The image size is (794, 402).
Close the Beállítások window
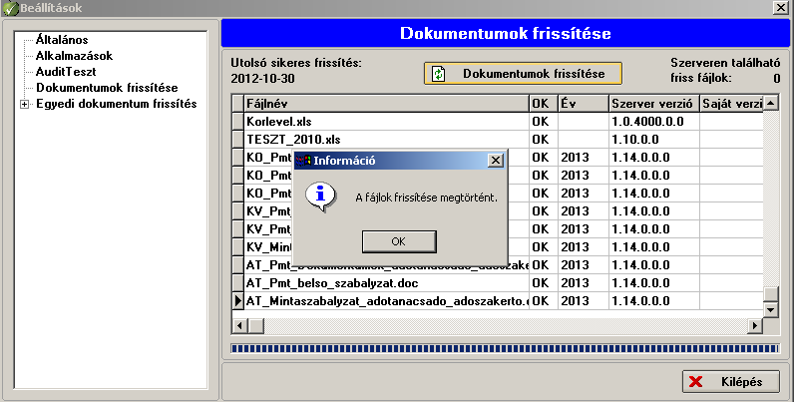[x=781, y=8]
